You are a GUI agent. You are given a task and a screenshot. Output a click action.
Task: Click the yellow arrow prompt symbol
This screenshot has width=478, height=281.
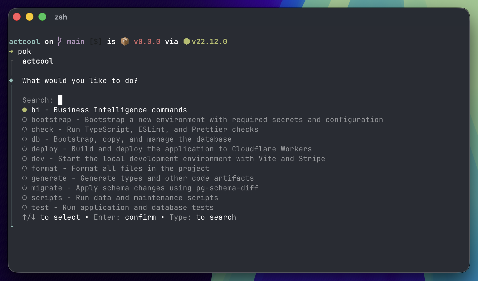tap(11, 51)
